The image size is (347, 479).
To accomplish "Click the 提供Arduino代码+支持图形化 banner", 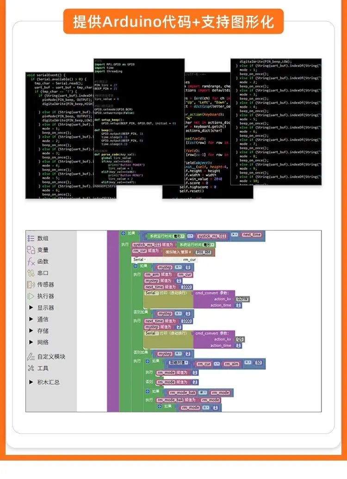I will coord(173,21).
